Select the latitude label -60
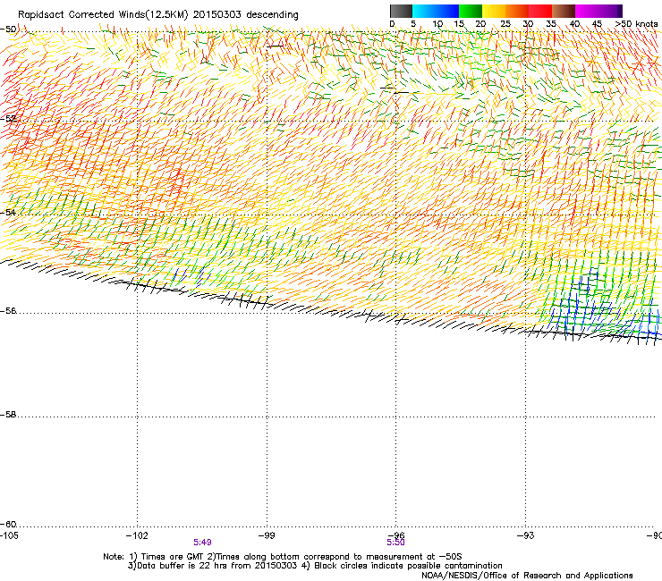The width and height of the screenshot is (662, 581). click(8, 525)
